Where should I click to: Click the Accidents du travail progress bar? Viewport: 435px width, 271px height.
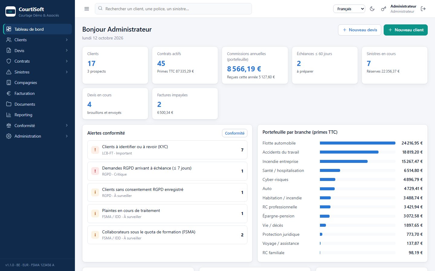358,152
